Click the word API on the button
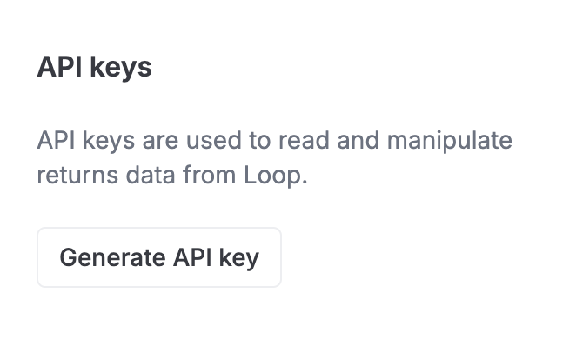Viewport: 576px width, 346px height. pos(192,257)
